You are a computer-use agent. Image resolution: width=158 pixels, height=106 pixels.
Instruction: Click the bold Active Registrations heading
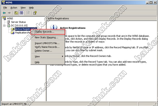[73, 28]
